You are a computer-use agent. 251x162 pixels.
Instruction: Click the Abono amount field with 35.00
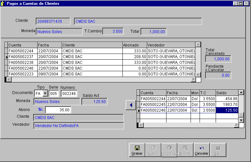58,110
